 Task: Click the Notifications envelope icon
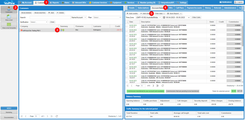(x=221, y=2)
